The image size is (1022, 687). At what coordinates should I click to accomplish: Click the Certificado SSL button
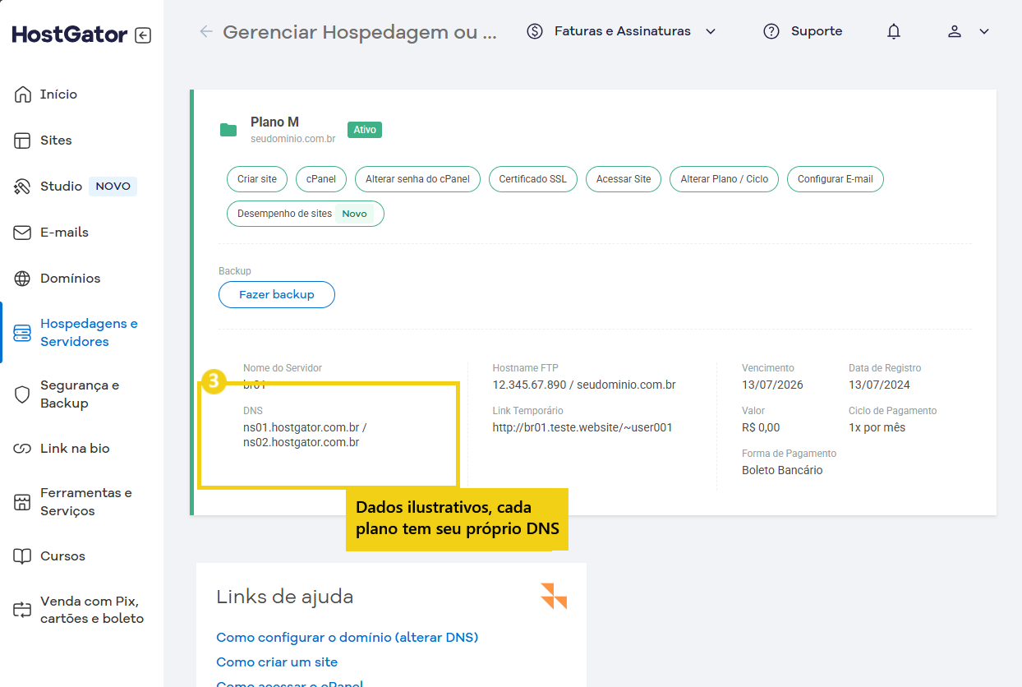point(533,179)
